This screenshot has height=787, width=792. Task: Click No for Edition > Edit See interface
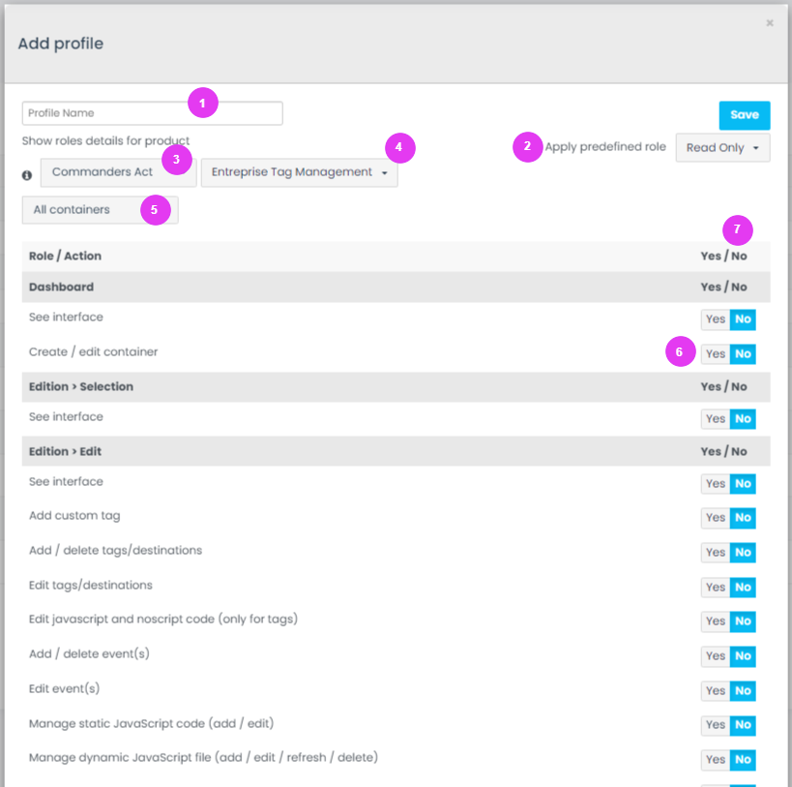pos(743,484)
